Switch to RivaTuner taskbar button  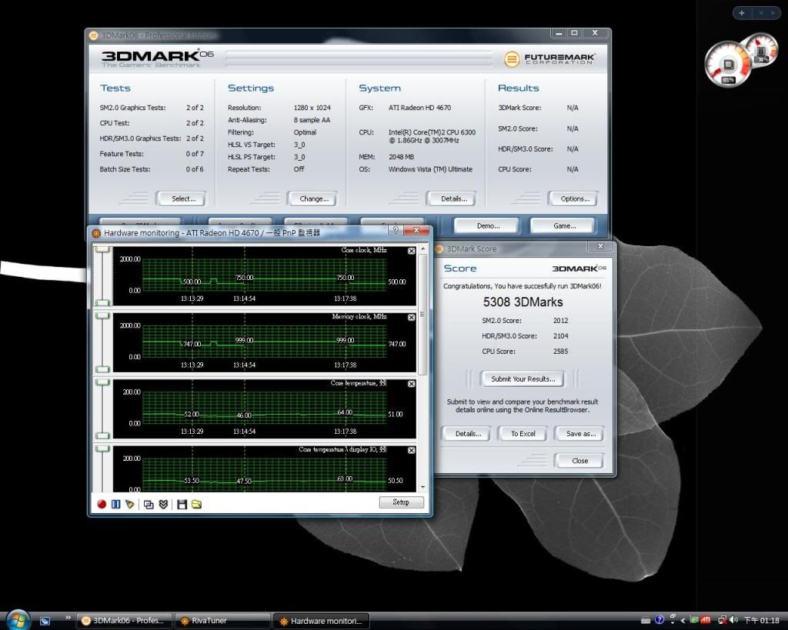coord(223,621)
